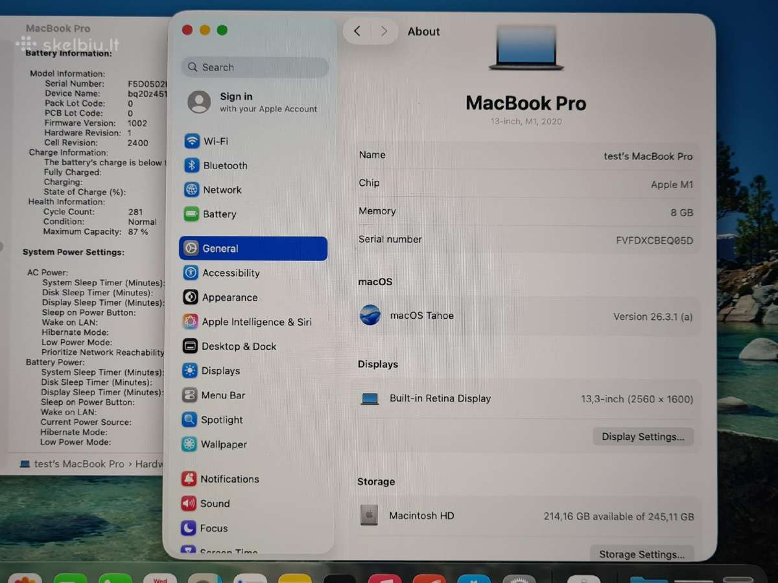778x583 pixels.
Task: Select the Wallpaper label in sidebar
Action: coord(224,444)
